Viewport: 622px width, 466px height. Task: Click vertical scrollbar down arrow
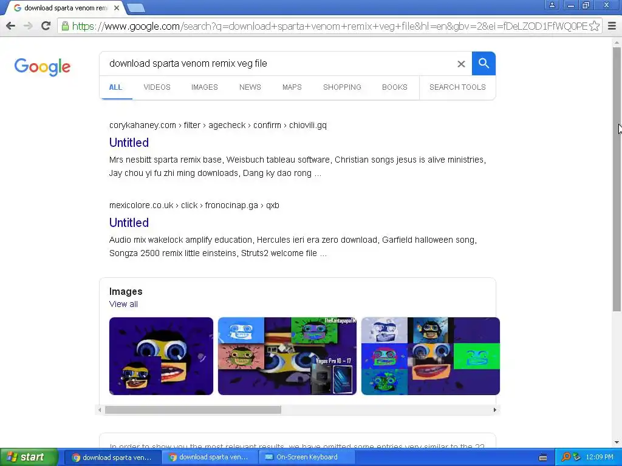pyautogui.click(x=617, y=442)
